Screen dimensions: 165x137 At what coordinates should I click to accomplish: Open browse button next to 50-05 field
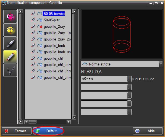pos(129,79)
